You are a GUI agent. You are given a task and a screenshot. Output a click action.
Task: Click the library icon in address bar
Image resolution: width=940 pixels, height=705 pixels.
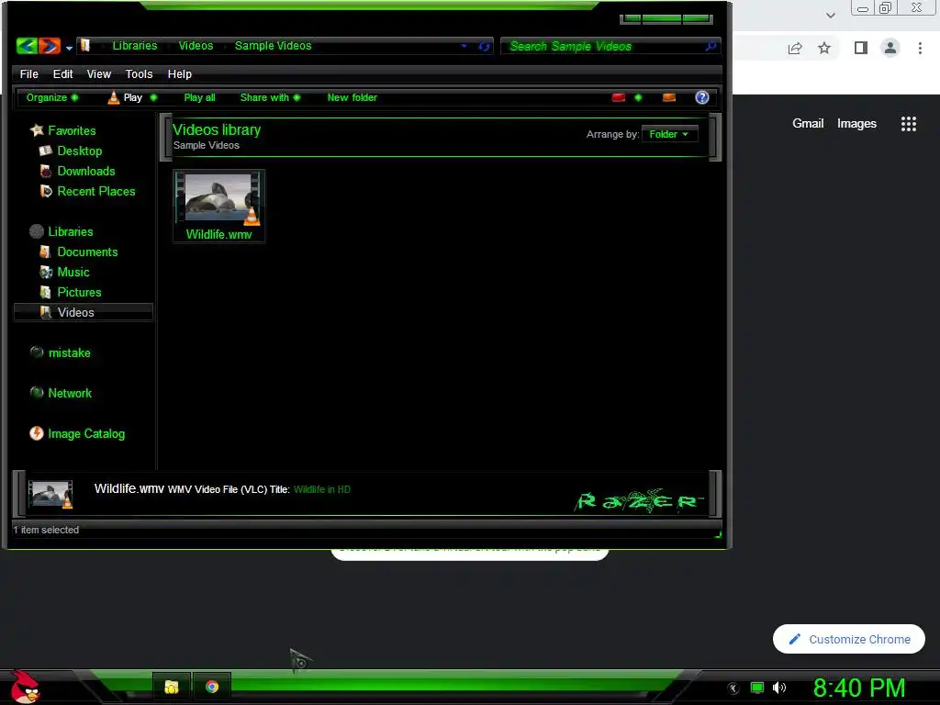(85, 46)
